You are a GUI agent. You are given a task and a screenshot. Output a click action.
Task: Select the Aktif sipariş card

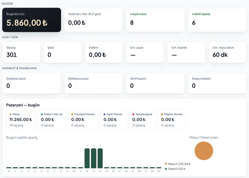pos(217,20)
